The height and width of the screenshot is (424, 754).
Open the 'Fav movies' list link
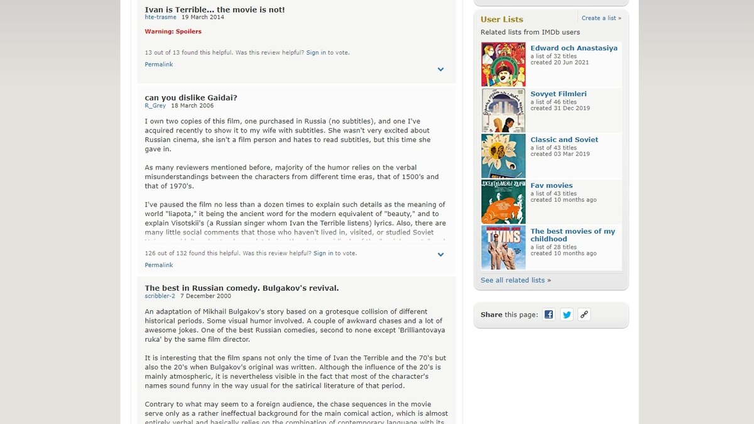coord(552,185)
